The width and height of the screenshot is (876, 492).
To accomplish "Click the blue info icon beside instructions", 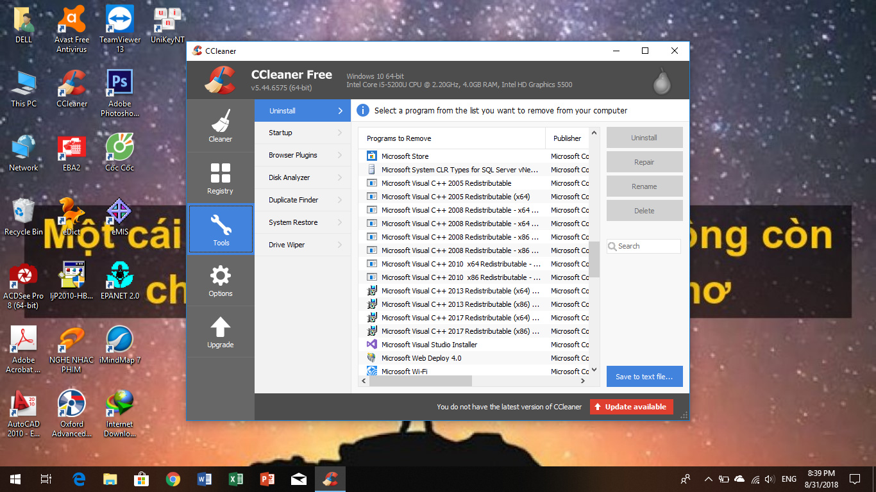I will (363, 110).
